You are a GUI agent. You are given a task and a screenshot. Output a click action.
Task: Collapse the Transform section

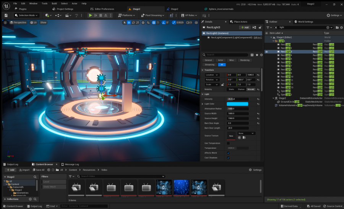[203, 70]
